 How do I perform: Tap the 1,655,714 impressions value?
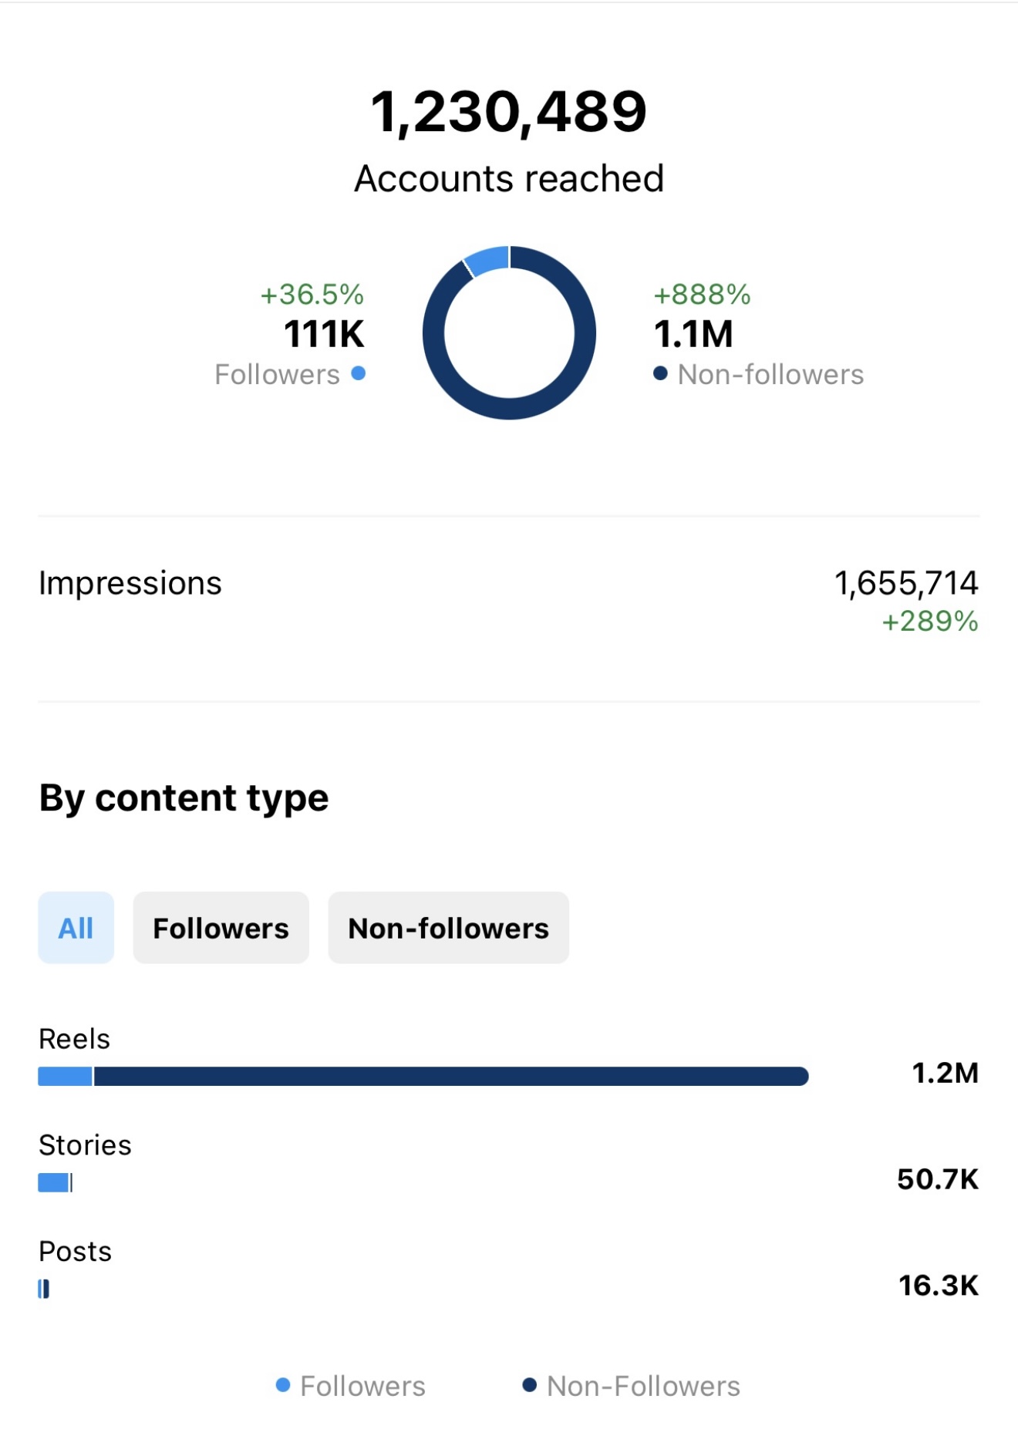click(906, 583)
